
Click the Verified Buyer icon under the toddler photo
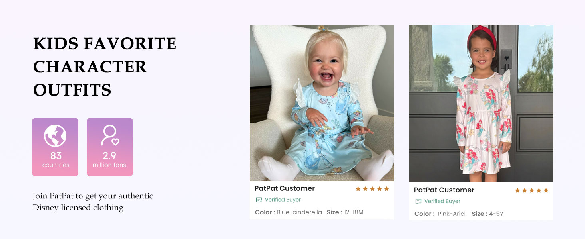(259, 200)
